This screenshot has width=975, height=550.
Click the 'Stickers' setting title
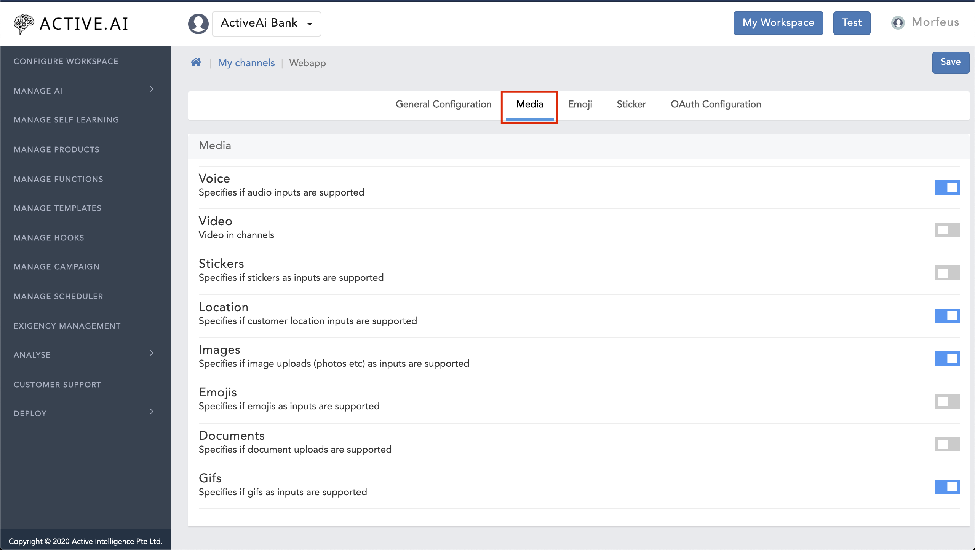click(221, 264)
